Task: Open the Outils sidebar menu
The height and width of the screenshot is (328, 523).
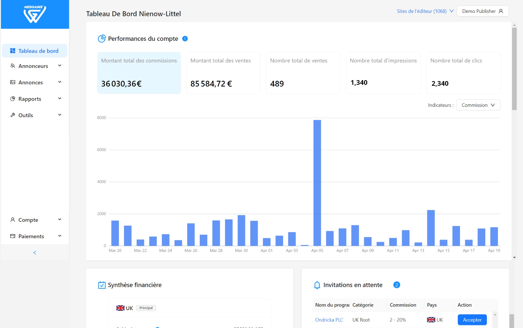Action: pos(35,115)
